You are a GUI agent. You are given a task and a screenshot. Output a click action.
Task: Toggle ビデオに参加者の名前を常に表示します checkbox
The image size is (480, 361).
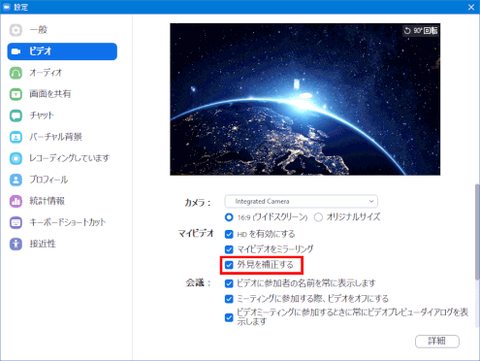pos(229,283)
